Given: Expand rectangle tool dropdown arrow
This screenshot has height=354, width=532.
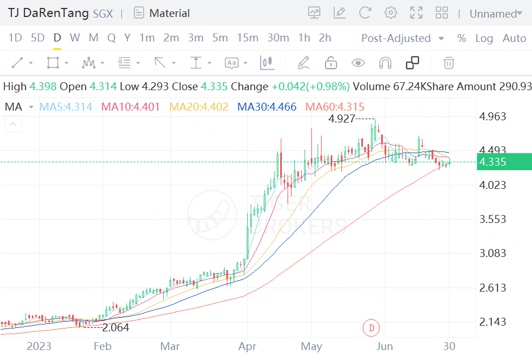Looking at the screenshot, I should [66, 63].
